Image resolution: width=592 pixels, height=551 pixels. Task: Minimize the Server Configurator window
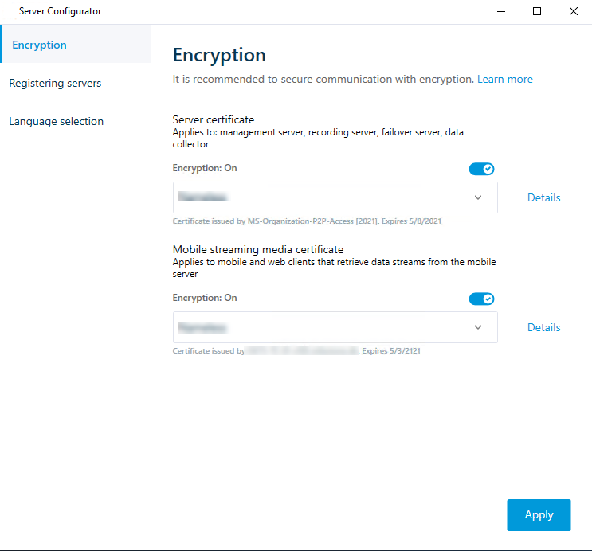click(501, 12)
